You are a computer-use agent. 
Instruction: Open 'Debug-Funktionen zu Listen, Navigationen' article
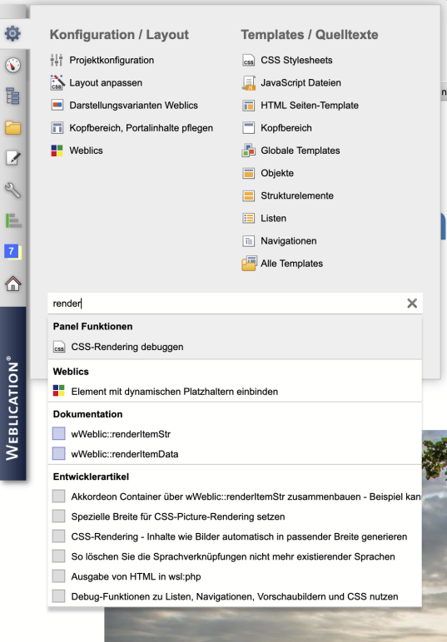coord(235,596)
